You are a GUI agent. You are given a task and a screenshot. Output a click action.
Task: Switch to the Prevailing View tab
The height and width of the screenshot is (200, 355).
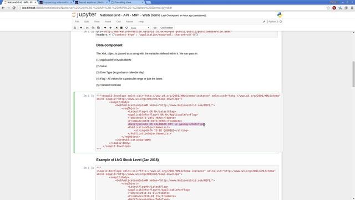pyautogui.click(x=127, y=2)
